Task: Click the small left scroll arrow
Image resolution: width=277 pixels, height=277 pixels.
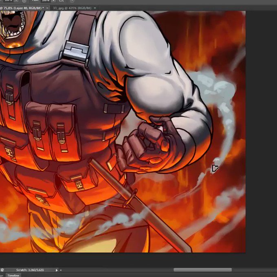Action: pyautogui.click(x=61, y=270)
